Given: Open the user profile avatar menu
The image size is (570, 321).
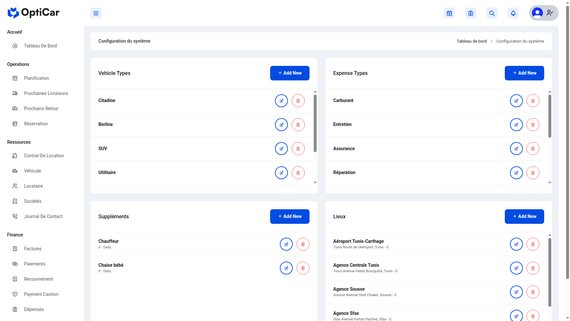Looking at the screenshot, I should (x=544, y=13).
